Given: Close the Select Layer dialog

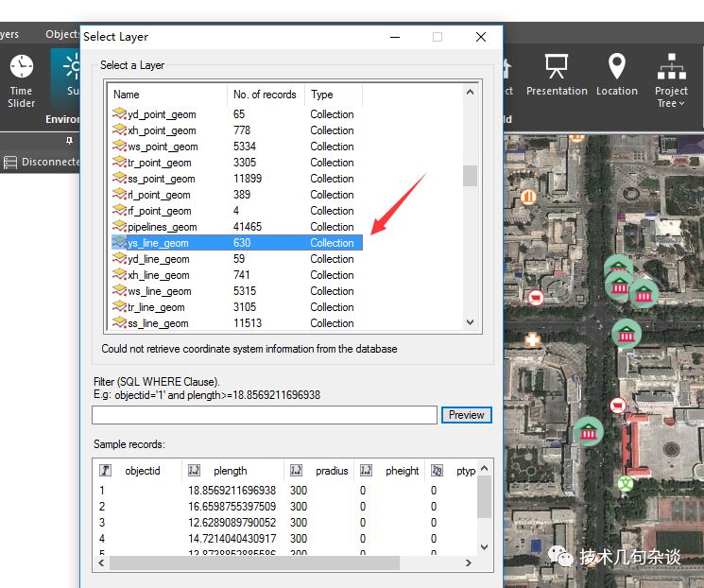Looking at the screenshot, I should point(481,37).
